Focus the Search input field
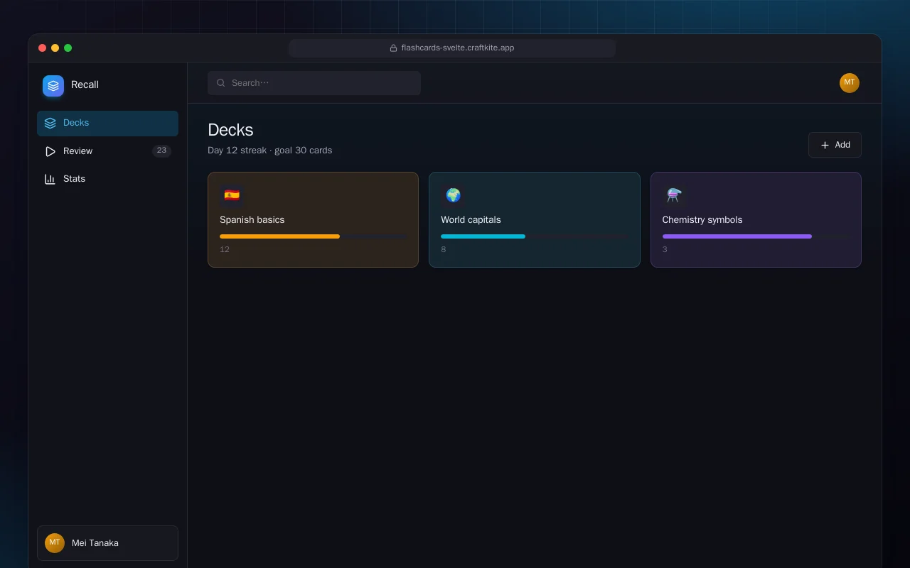 click(314, 83)
